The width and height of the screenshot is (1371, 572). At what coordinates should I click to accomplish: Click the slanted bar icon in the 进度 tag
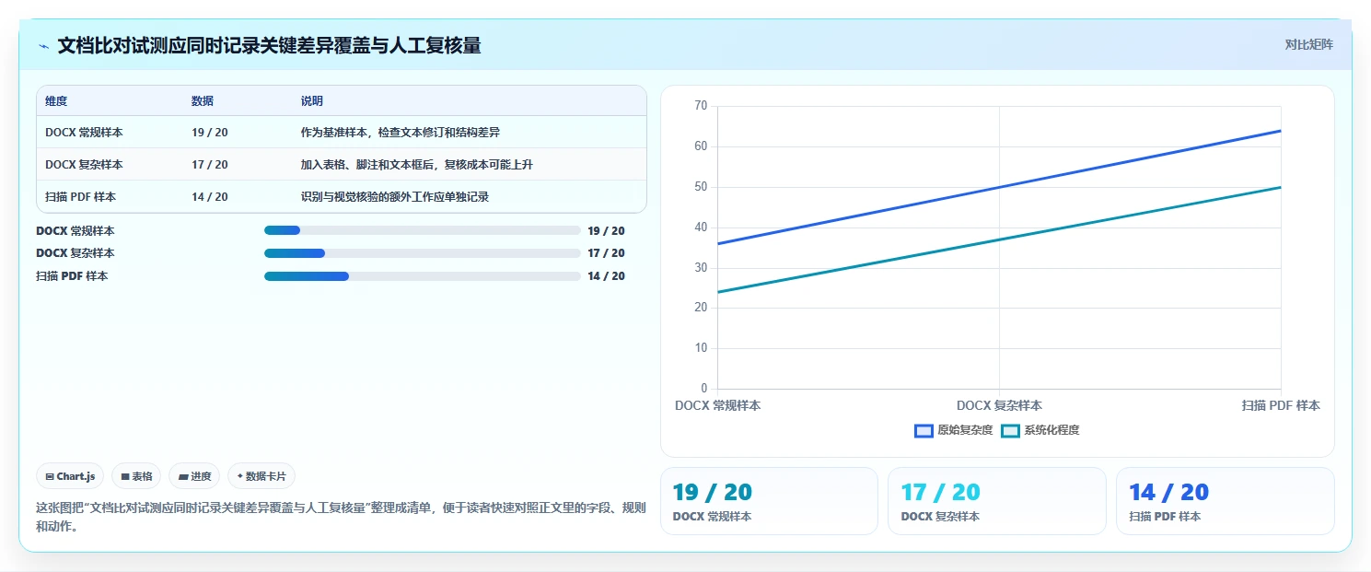click(x=183, y=476)
